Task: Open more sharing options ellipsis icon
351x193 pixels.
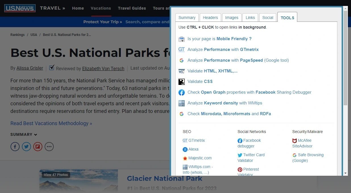Action: pyautogui.click(x=49, y=147)
